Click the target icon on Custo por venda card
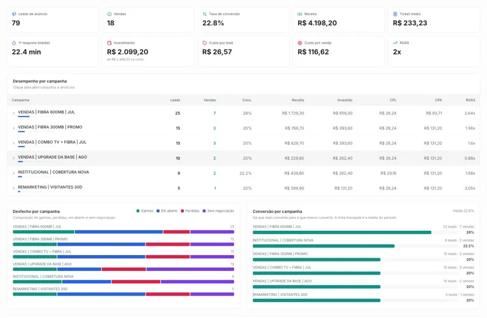This screenshot has width=487, height=318. [x=299, y=43]
